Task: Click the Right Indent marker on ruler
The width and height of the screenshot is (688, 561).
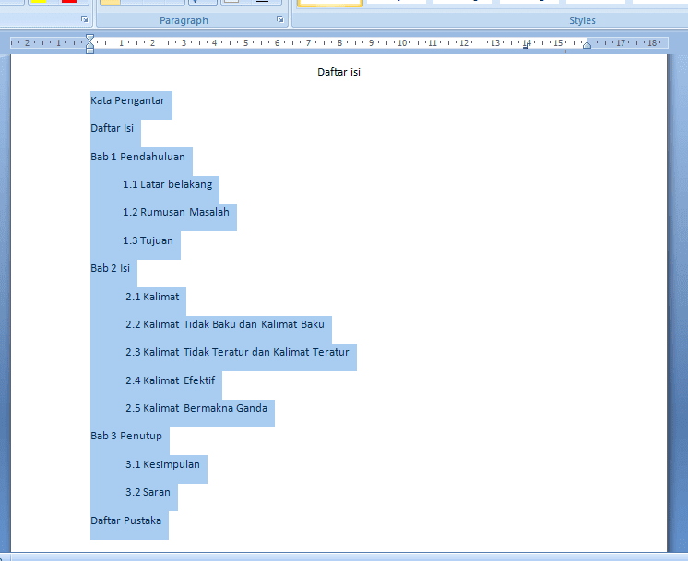Action: pos(587,45)
